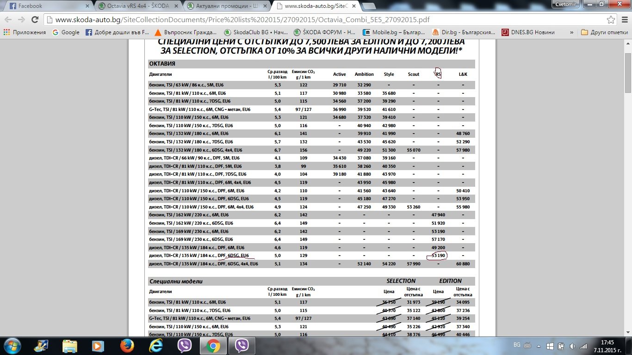The width and height of the screenshot is (632, 355).
Task: Show hidden system tray icons
Action: [x=539, y=346]
